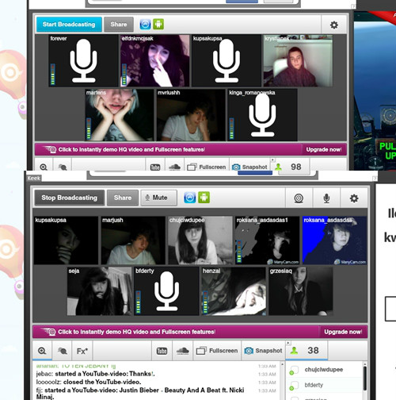Click looooolz closed YouTube-video message
396x400 pixels.
89,382
